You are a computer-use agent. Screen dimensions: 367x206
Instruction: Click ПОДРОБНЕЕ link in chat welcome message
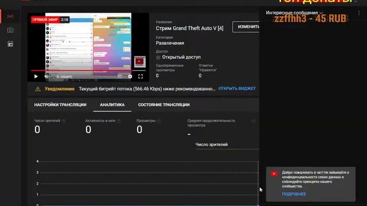(294, 194)
